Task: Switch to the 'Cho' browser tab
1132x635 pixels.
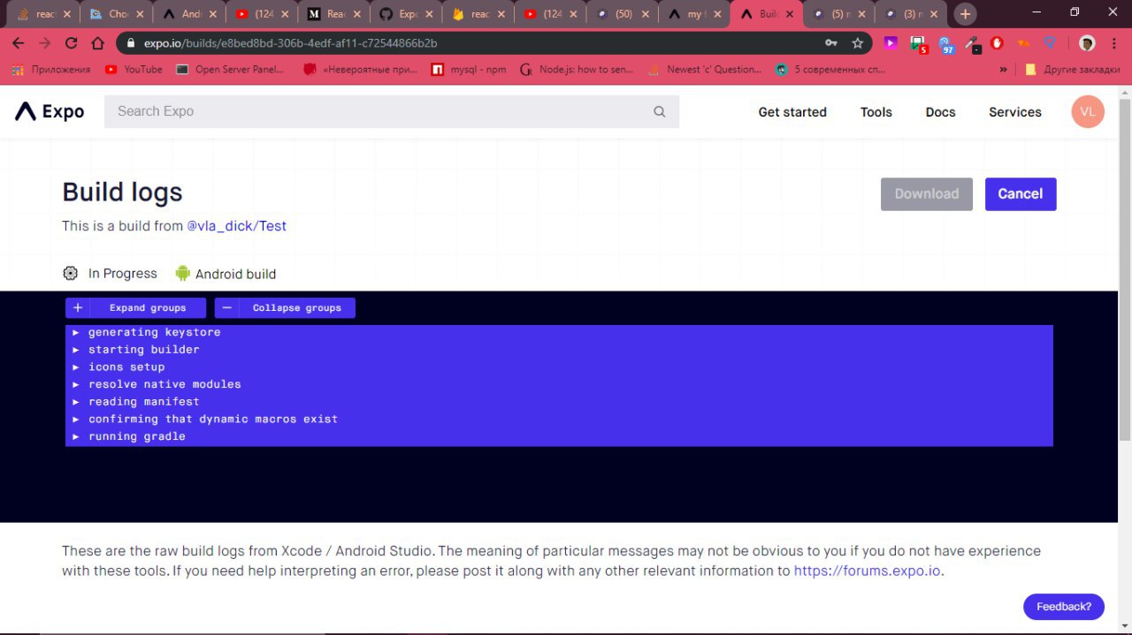Action: pos(116,14)
